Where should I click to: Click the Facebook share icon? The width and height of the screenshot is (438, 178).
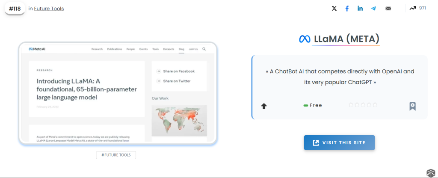(347, 9)
